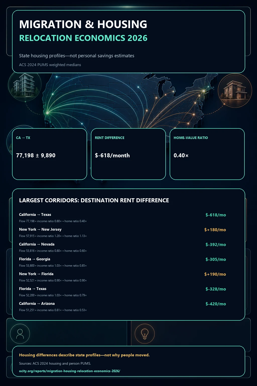
Task: Click the $+180/mo rent value
Action: click(x=215, y=230)
